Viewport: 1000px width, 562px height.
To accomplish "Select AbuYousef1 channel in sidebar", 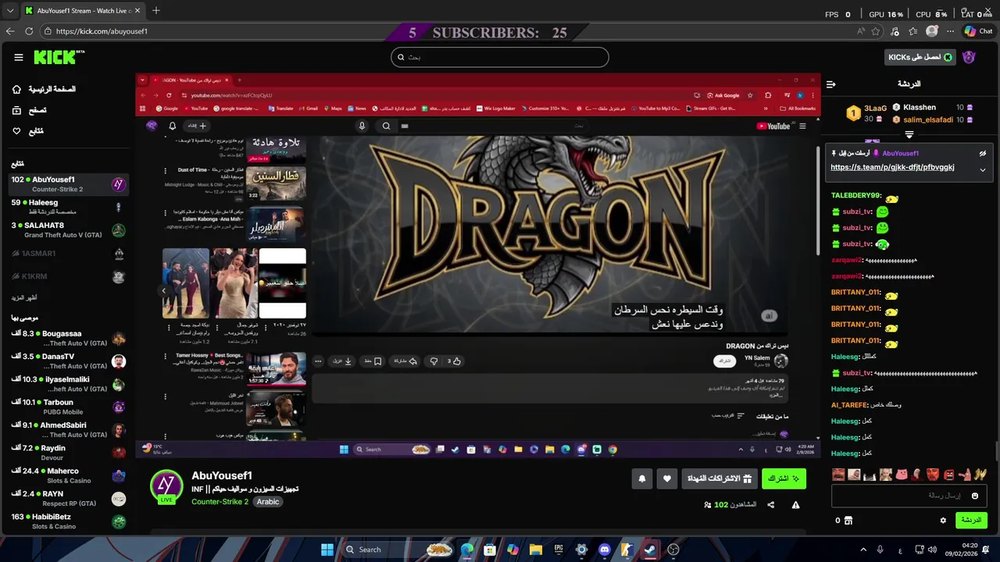I will point(69,184).
